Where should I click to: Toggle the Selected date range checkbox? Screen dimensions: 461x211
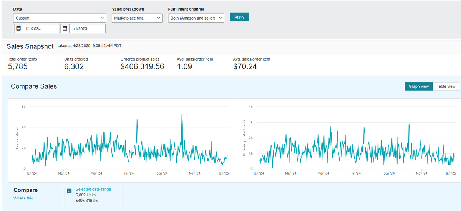click(70, 191)
